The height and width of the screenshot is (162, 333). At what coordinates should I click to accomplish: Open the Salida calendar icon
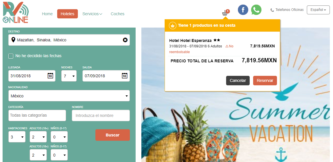[x=124, y=76]
